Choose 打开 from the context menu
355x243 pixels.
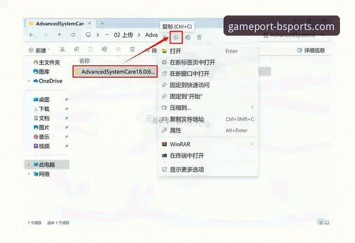208,51
